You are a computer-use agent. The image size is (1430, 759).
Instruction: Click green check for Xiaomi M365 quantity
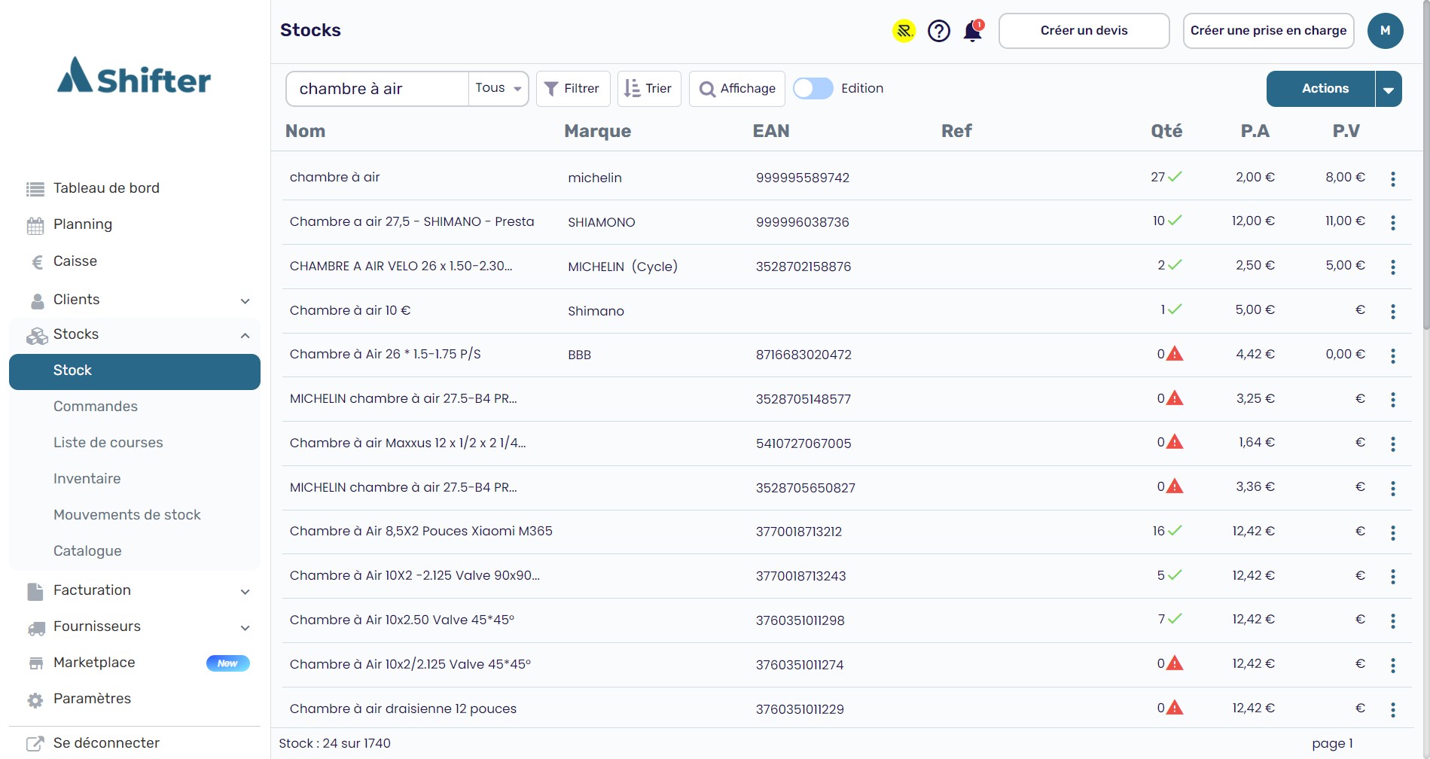[x=1175, y=530]
